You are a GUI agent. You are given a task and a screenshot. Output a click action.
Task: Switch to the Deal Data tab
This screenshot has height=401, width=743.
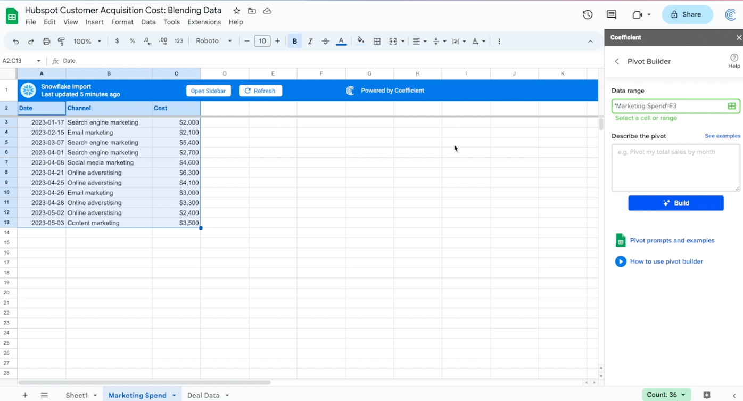(x=203, y=395)
